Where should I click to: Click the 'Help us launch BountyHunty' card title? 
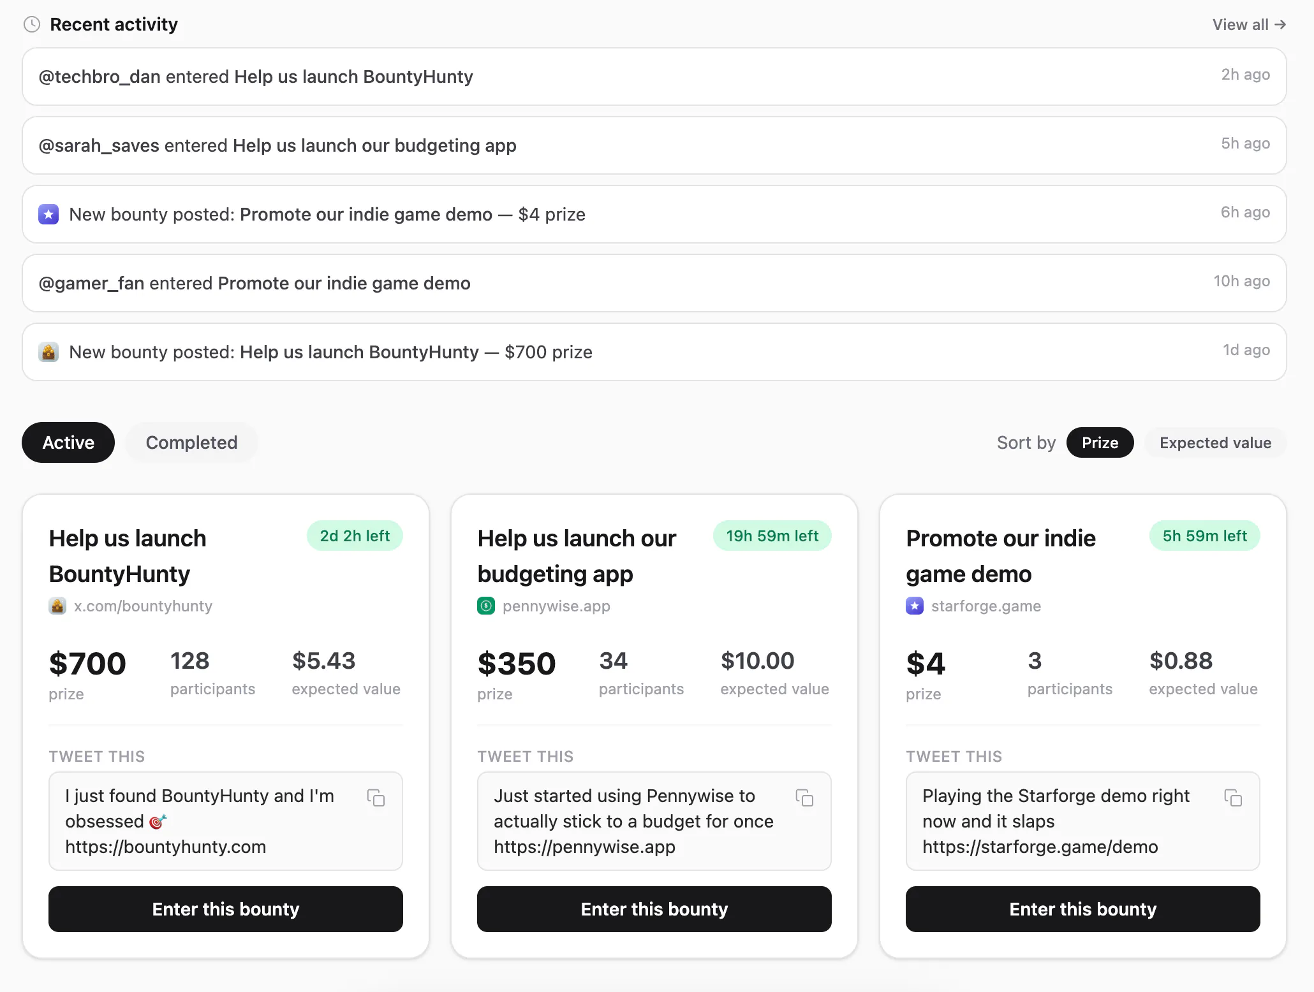pos(128,556)
